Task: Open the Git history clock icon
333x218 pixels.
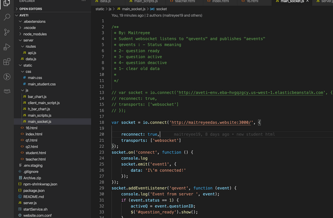Action: [x=7, y=76]
